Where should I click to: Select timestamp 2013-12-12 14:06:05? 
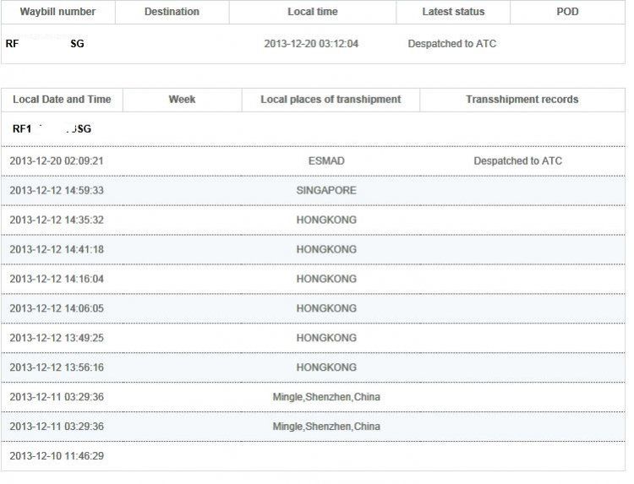tap(57, 308)
